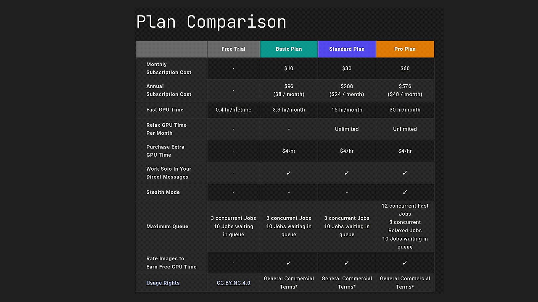Image resolution: width=538 pixels, height=302 pixels.
Task: Click the $4/hr cell under Pro Plan
Action: pyautogui.click(x=405, y=151)
